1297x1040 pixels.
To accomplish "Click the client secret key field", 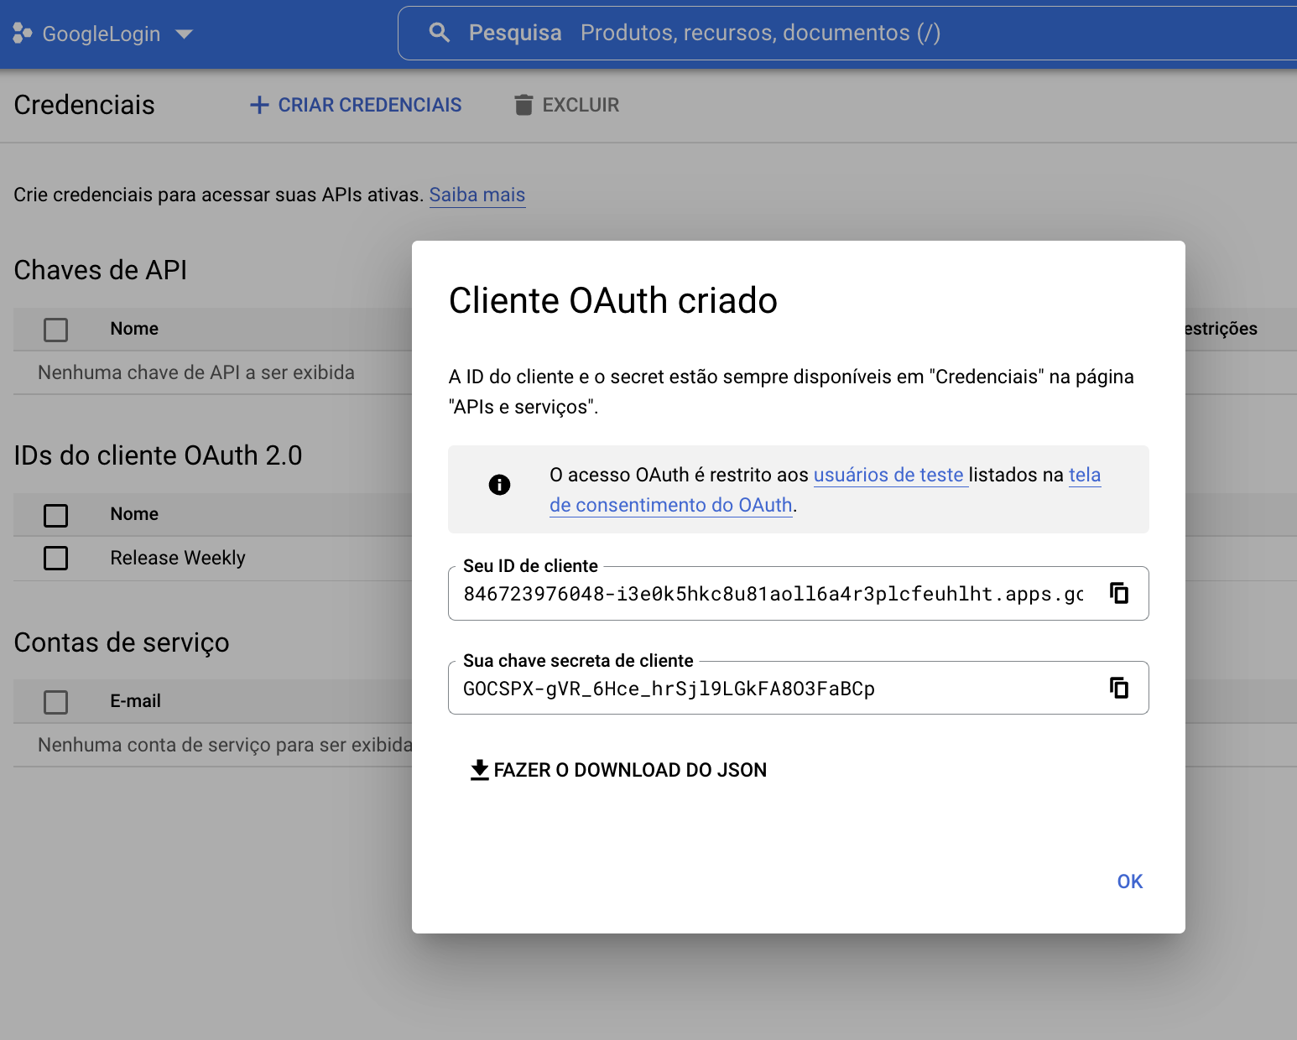I will [x=799, y=688].
